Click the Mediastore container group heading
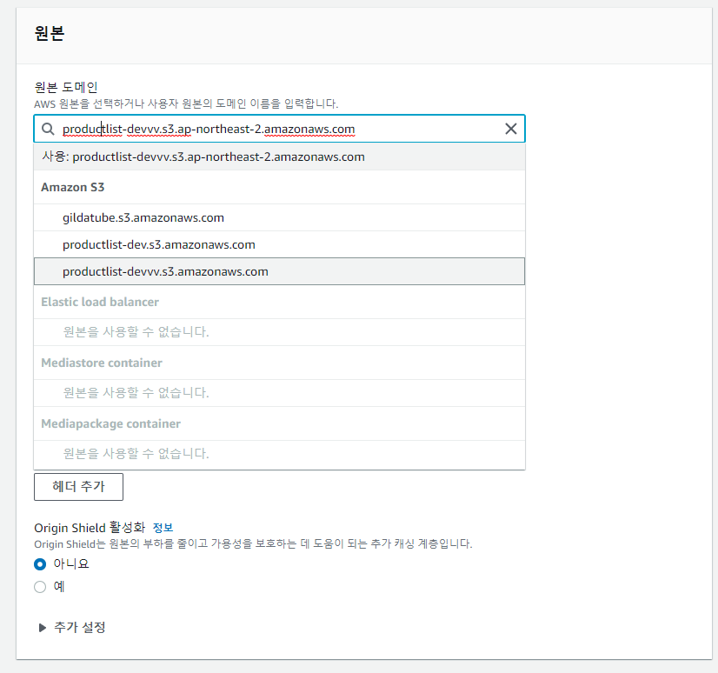Image resolution: width=718 pixels, height=673 pixels. coord(102,363)
